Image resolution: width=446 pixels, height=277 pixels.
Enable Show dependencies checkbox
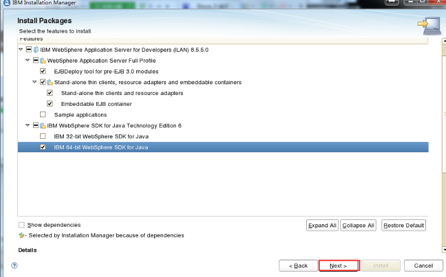point(21,225)
